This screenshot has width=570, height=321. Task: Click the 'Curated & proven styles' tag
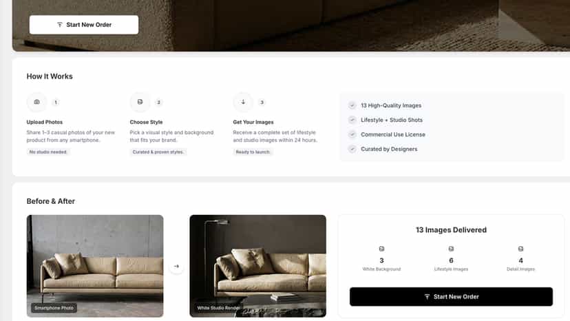coord(158,152)
